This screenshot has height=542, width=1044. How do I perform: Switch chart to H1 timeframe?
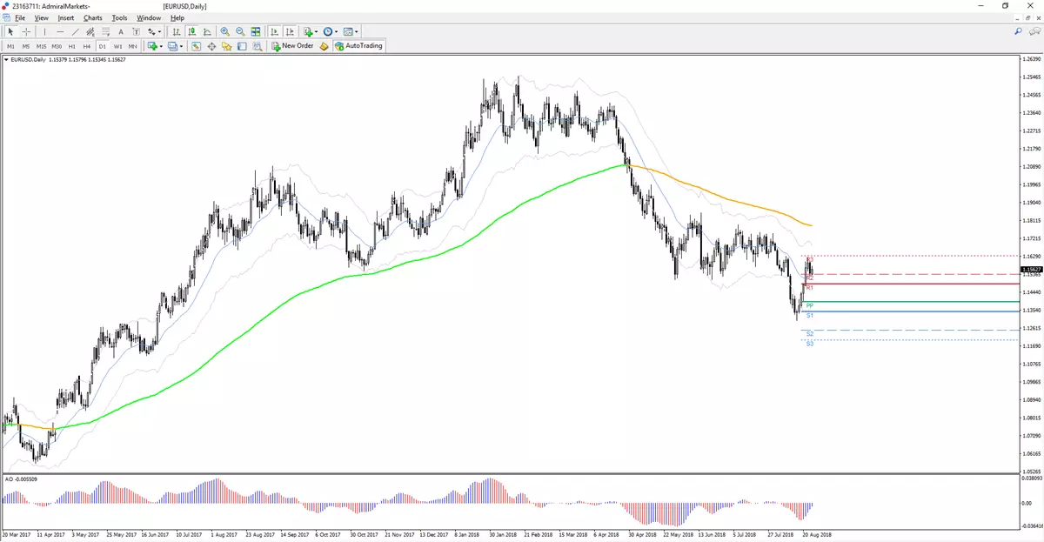pos(72,46)
